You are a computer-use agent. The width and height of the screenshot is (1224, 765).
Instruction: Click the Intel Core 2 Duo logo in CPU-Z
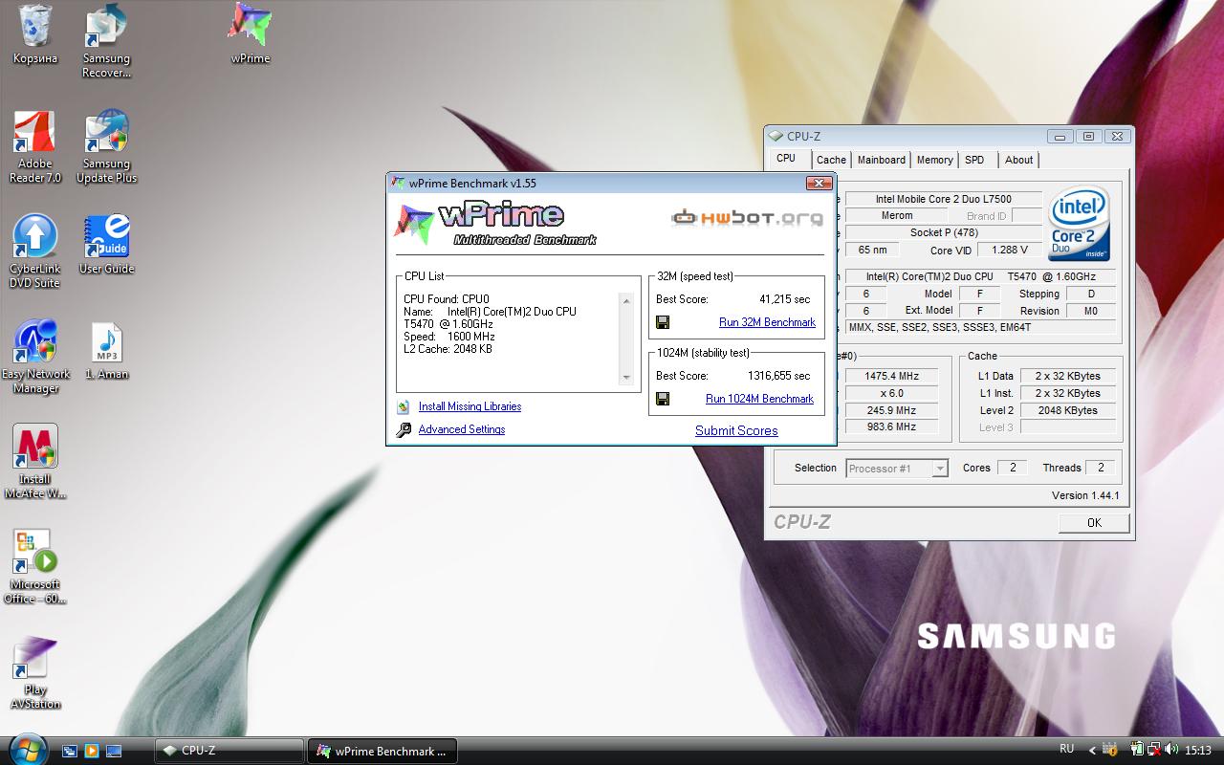pos(1079,223)
